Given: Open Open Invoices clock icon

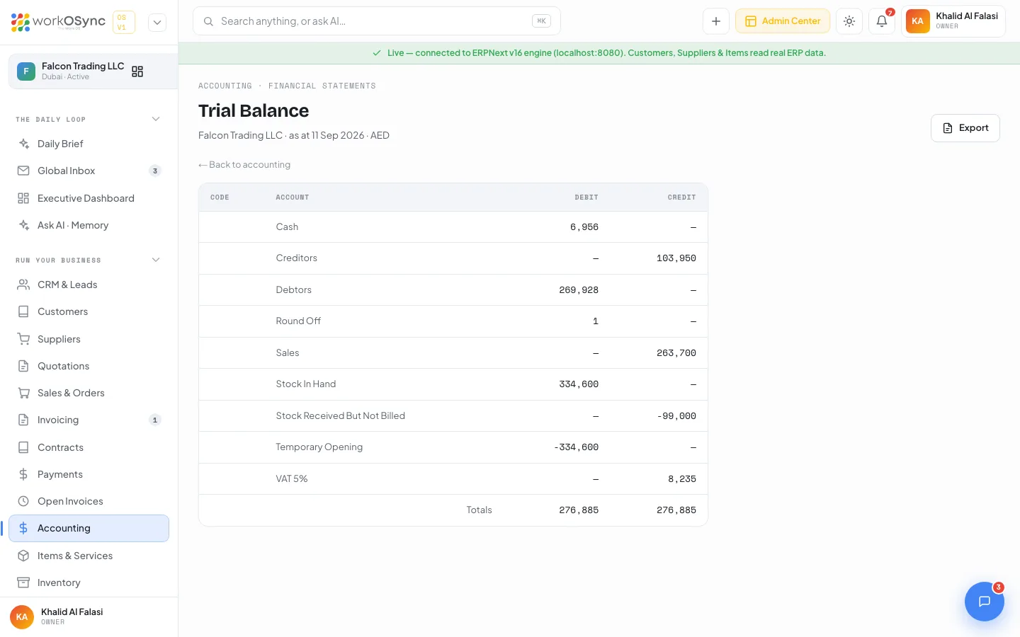Looking at the screenshot, I should coord(23,501).
